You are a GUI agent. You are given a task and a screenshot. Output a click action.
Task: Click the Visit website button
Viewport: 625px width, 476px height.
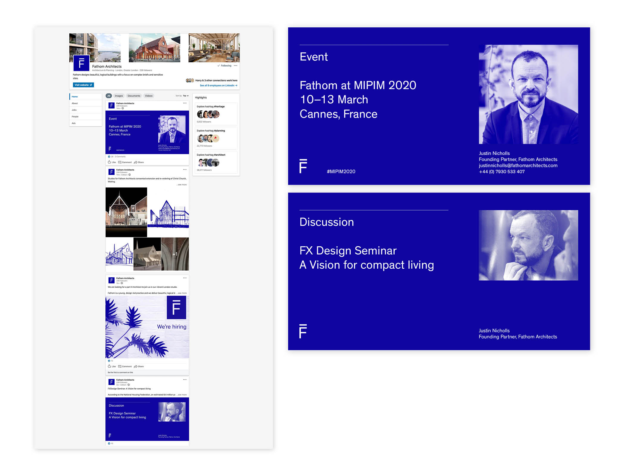pos(83,85)
